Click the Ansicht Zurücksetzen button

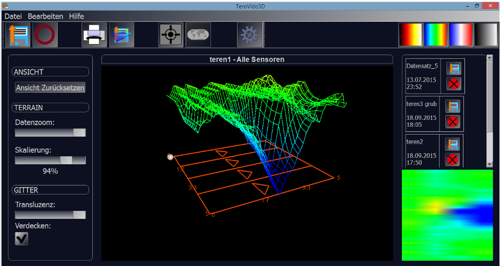tap(50, 88)
